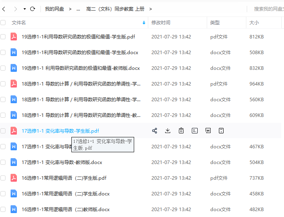Sort by the 修改时间 column header

tap(161, 23)
